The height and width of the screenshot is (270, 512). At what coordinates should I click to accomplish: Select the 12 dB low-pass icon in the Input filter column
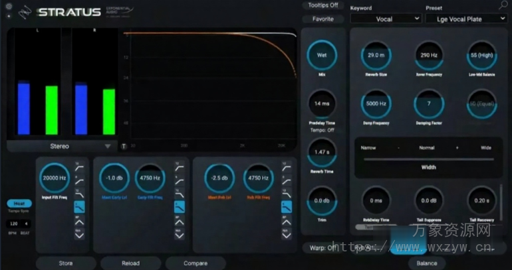click(79, 194)
